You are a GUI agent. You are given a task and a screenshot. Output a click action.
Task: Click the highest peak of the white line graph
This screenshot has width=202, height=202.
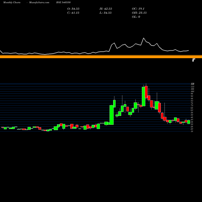tap(143, 38)
